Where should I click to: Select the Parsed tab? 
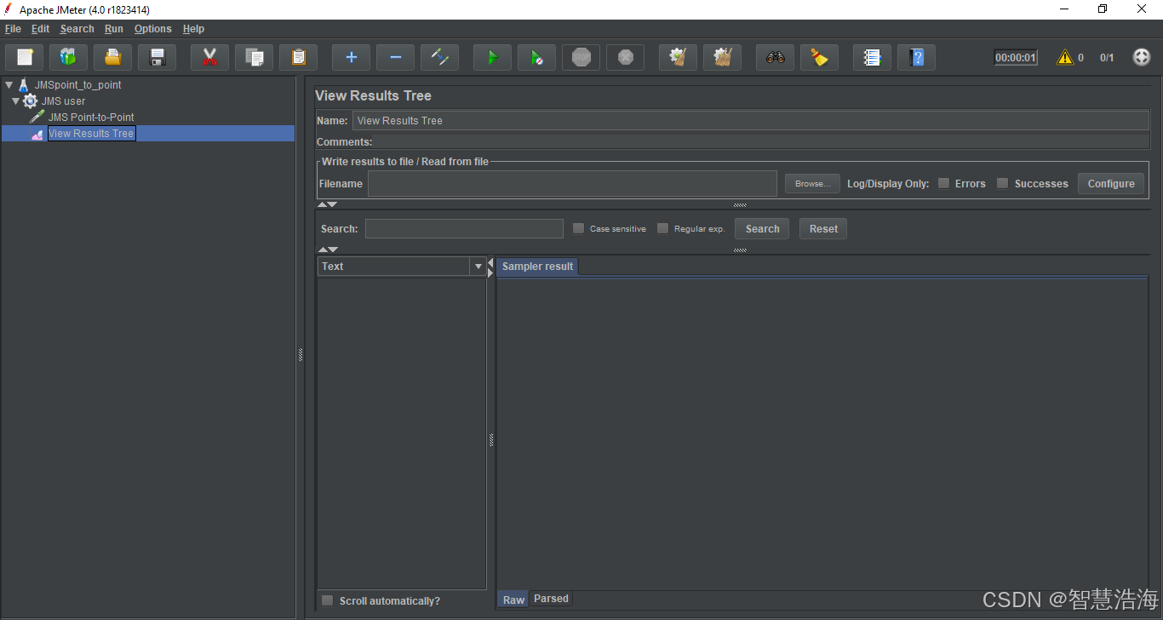pos(551,599)
